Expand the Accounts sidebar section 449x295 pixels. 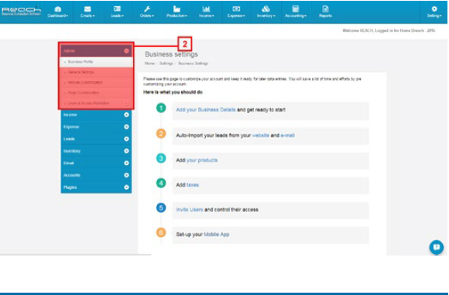pos(96,175)
